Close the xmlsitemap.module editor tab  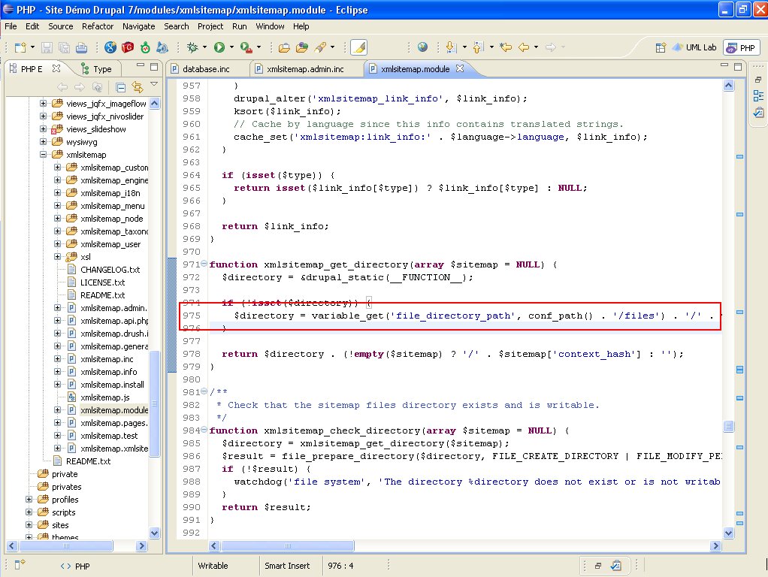(459, 68)
